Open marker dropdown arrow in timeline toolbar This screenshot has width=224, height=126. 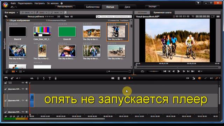pos(132,78)
